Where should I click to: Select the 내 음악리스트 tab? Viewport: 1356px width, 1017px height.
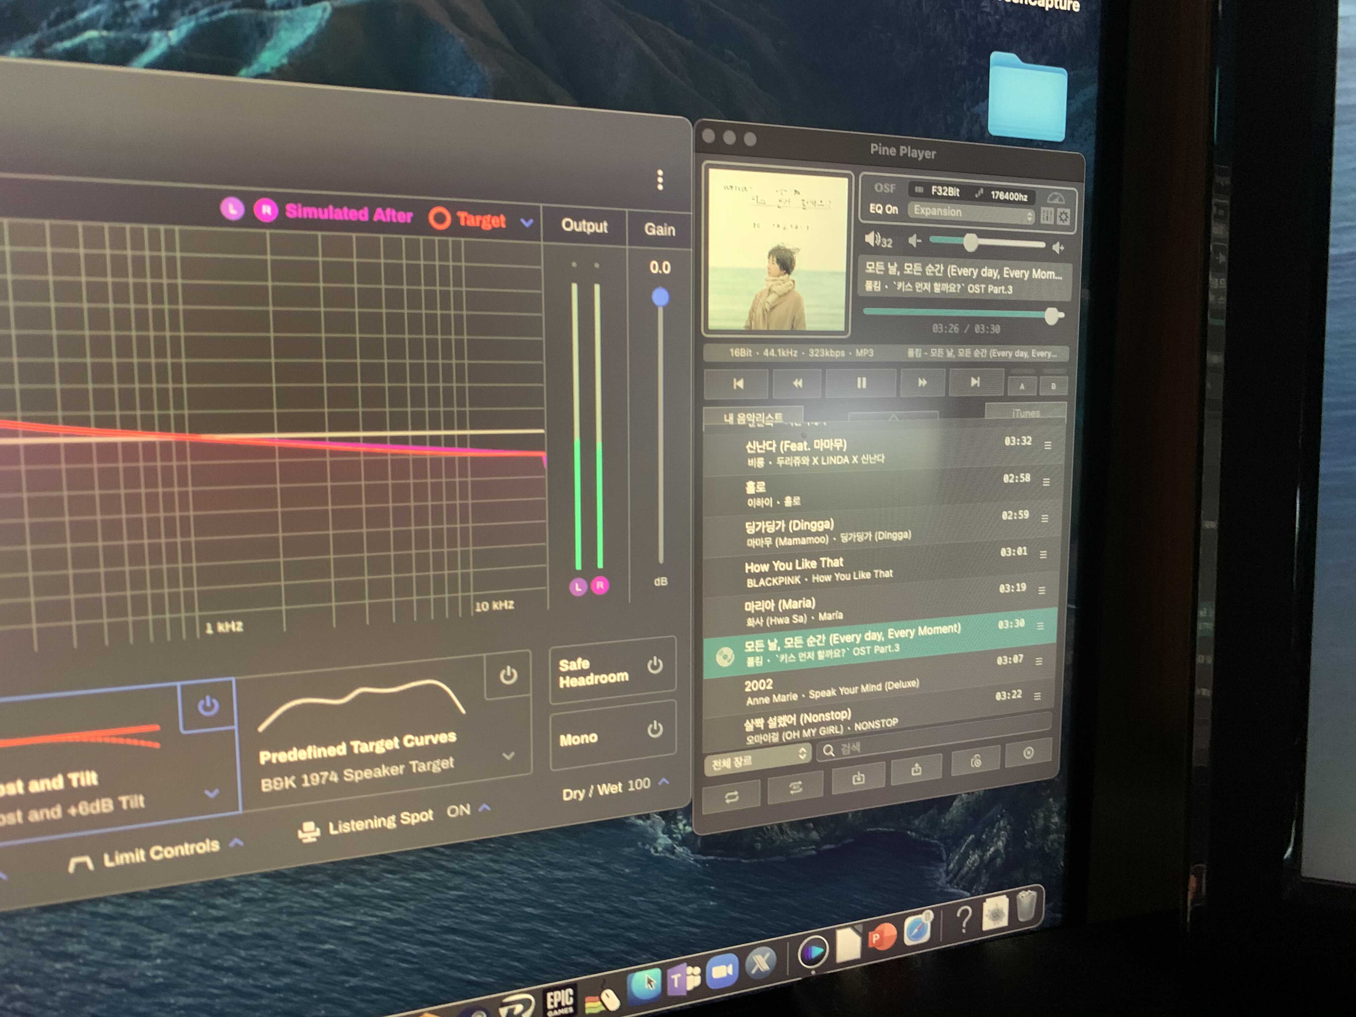(753, 419)
